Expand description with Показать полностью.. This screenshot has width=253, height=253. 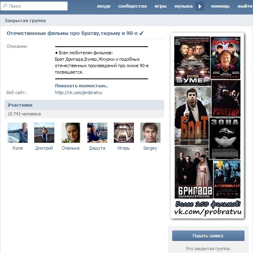pyautogui.click(x=82, y=86)
